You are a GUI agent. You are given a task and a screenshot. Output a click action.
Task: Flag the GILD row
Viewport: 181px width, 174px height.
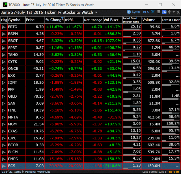click(x=4, y=97)
